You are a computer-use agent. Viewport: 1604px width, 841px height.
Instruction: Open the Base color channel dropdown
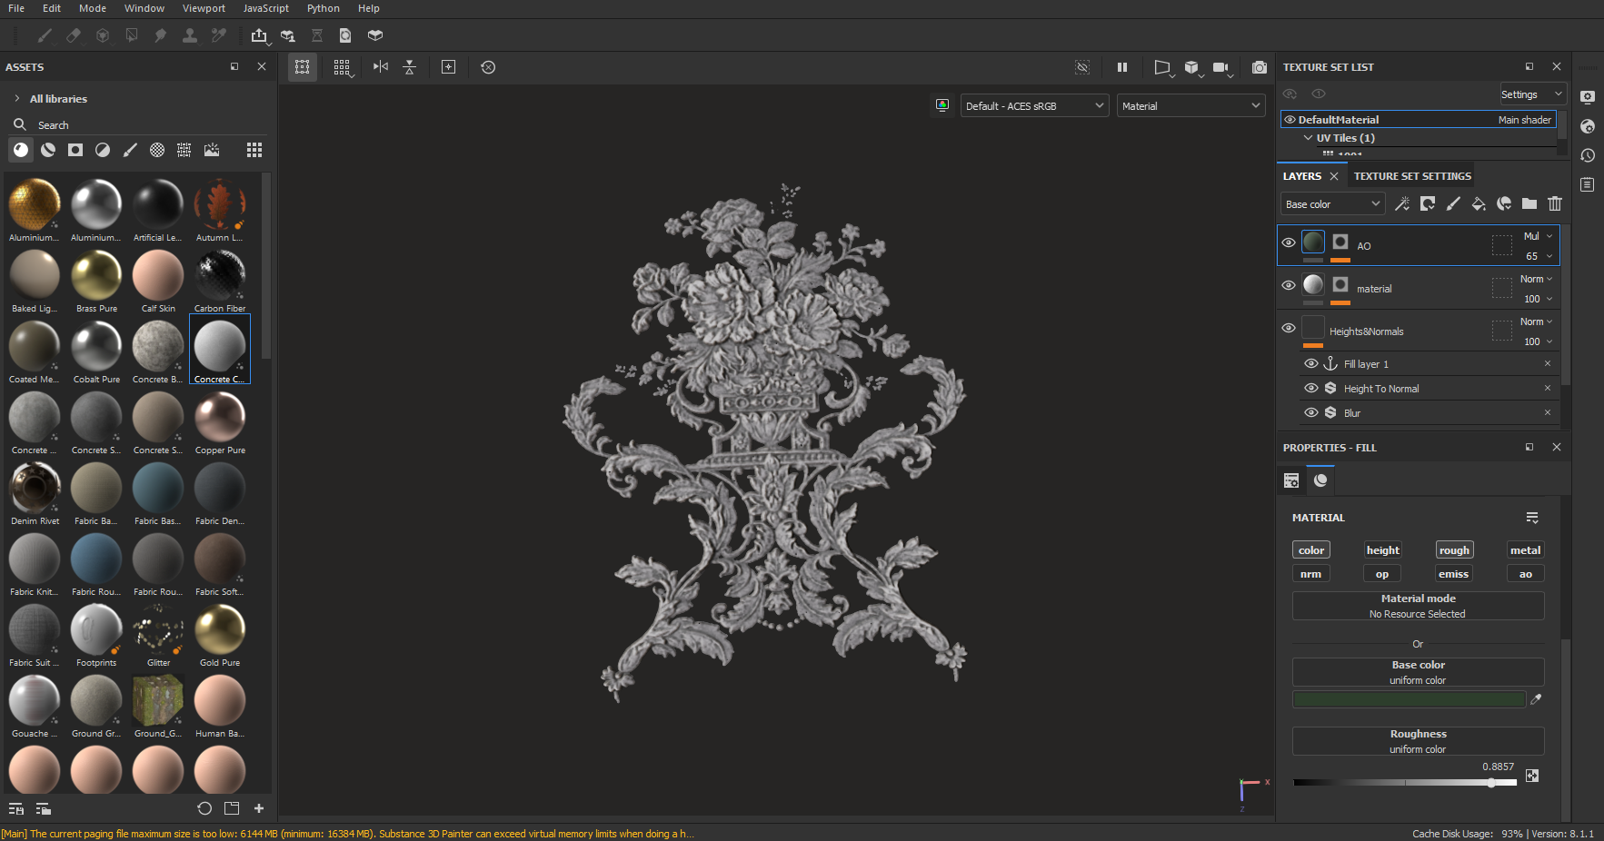click(1333, 204)
